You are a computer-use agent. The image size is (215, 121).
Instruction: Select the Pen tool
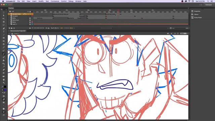pyautogui.click(x=4, y=28)
